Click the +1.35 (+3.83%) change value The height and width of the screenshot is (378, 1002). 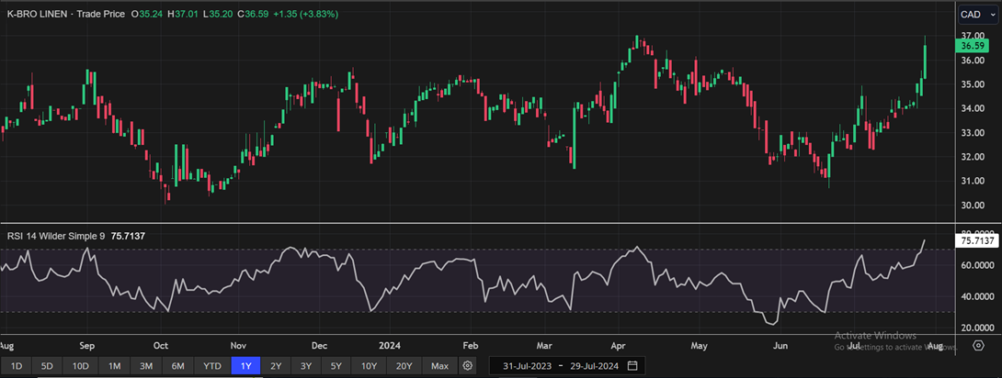(305, 14)
